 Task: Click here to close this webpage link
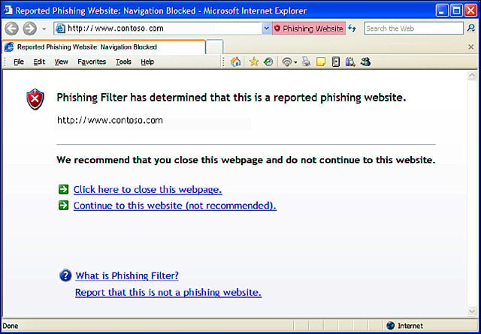click(148, 190)
